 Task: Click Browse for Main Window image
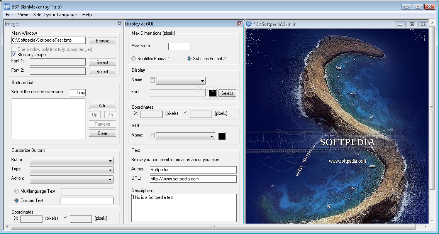[102, 41]
